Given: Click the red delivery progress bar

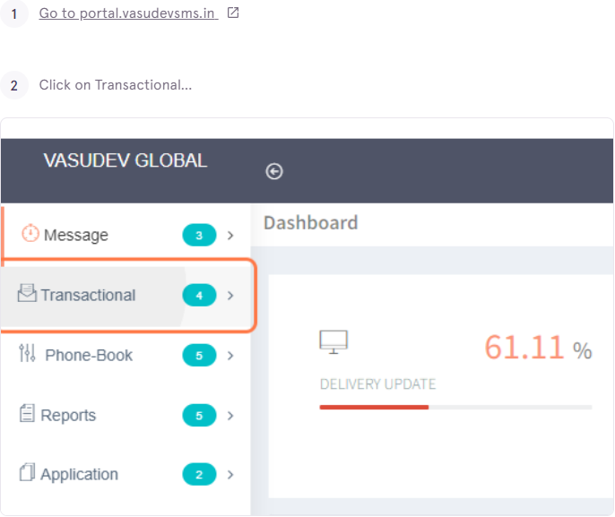Looking at the screenshot, I should (x=374, y=408).
